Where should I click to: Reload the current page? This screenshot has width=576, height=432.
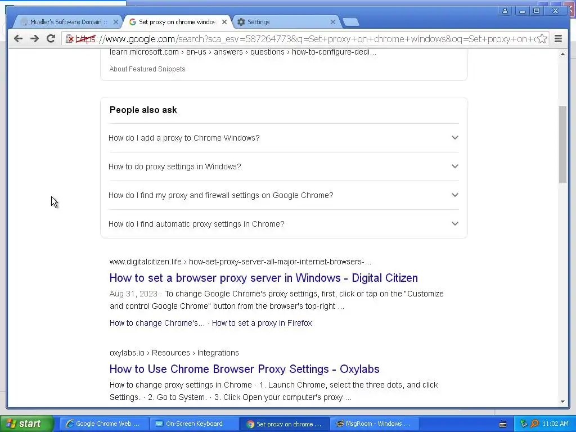[x=51, y=39]
